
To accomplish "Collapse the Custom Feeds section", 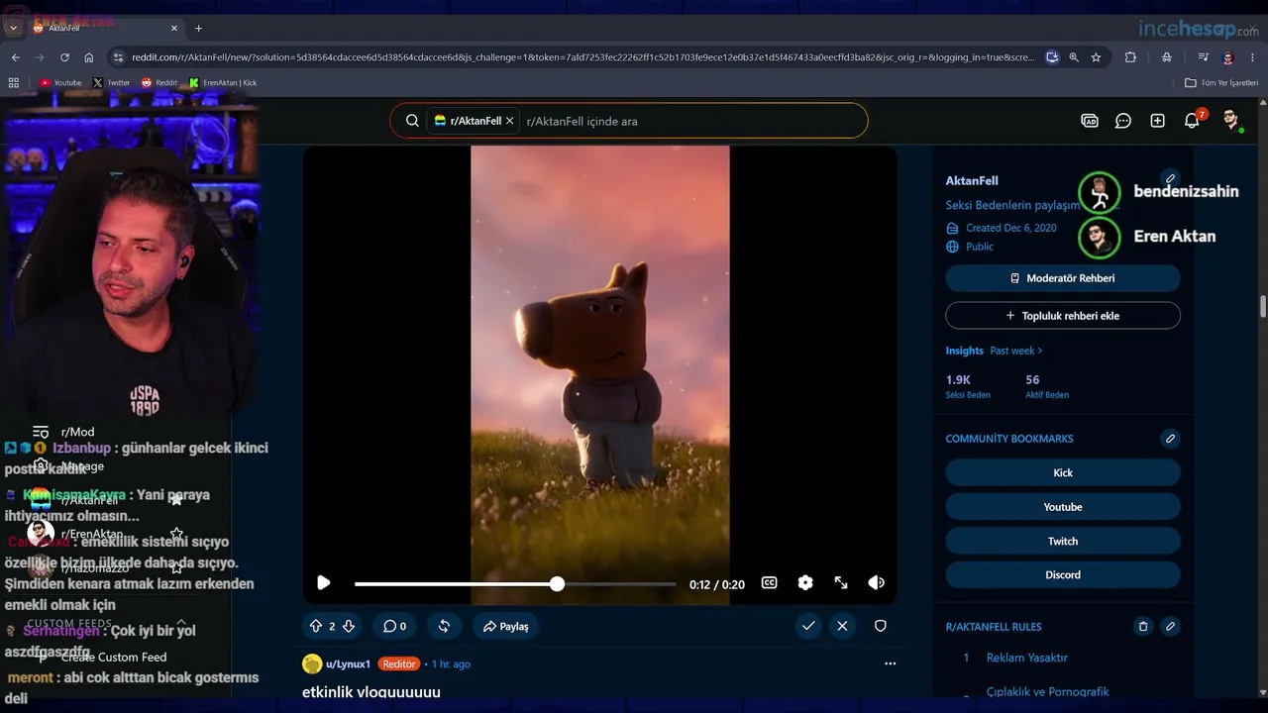I will coord(181,623).
